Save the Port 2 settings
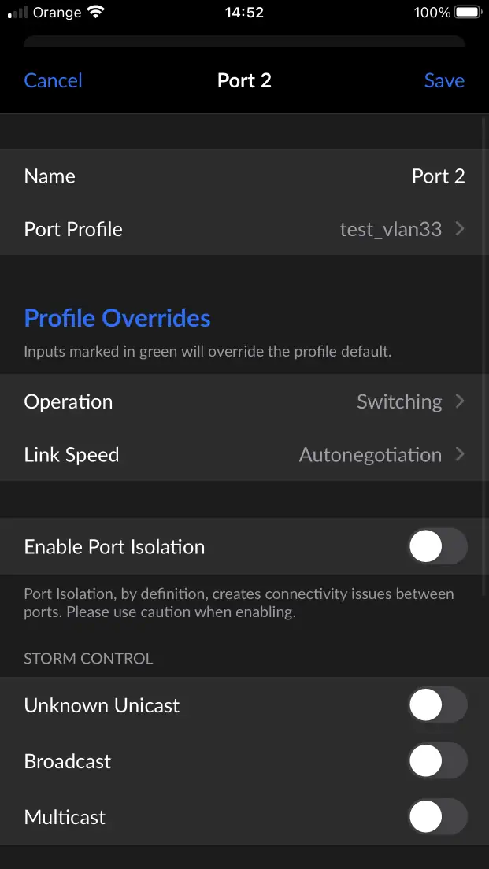 (444, 80)
